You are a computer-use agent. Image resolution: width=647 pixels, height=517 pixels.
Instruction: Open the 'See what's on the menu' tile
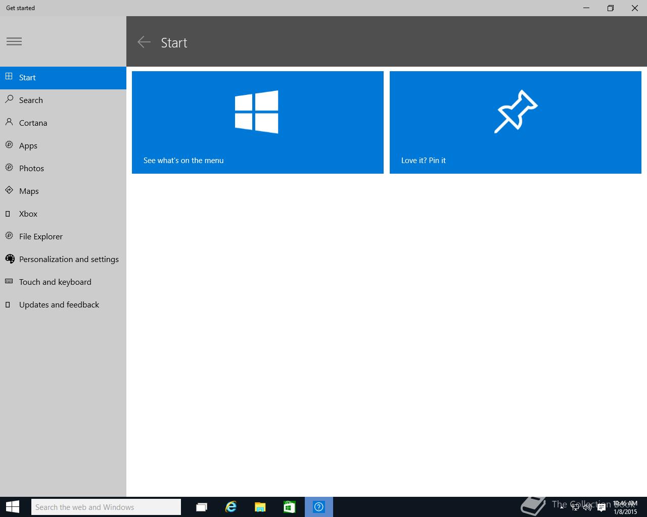pos(258,122)
